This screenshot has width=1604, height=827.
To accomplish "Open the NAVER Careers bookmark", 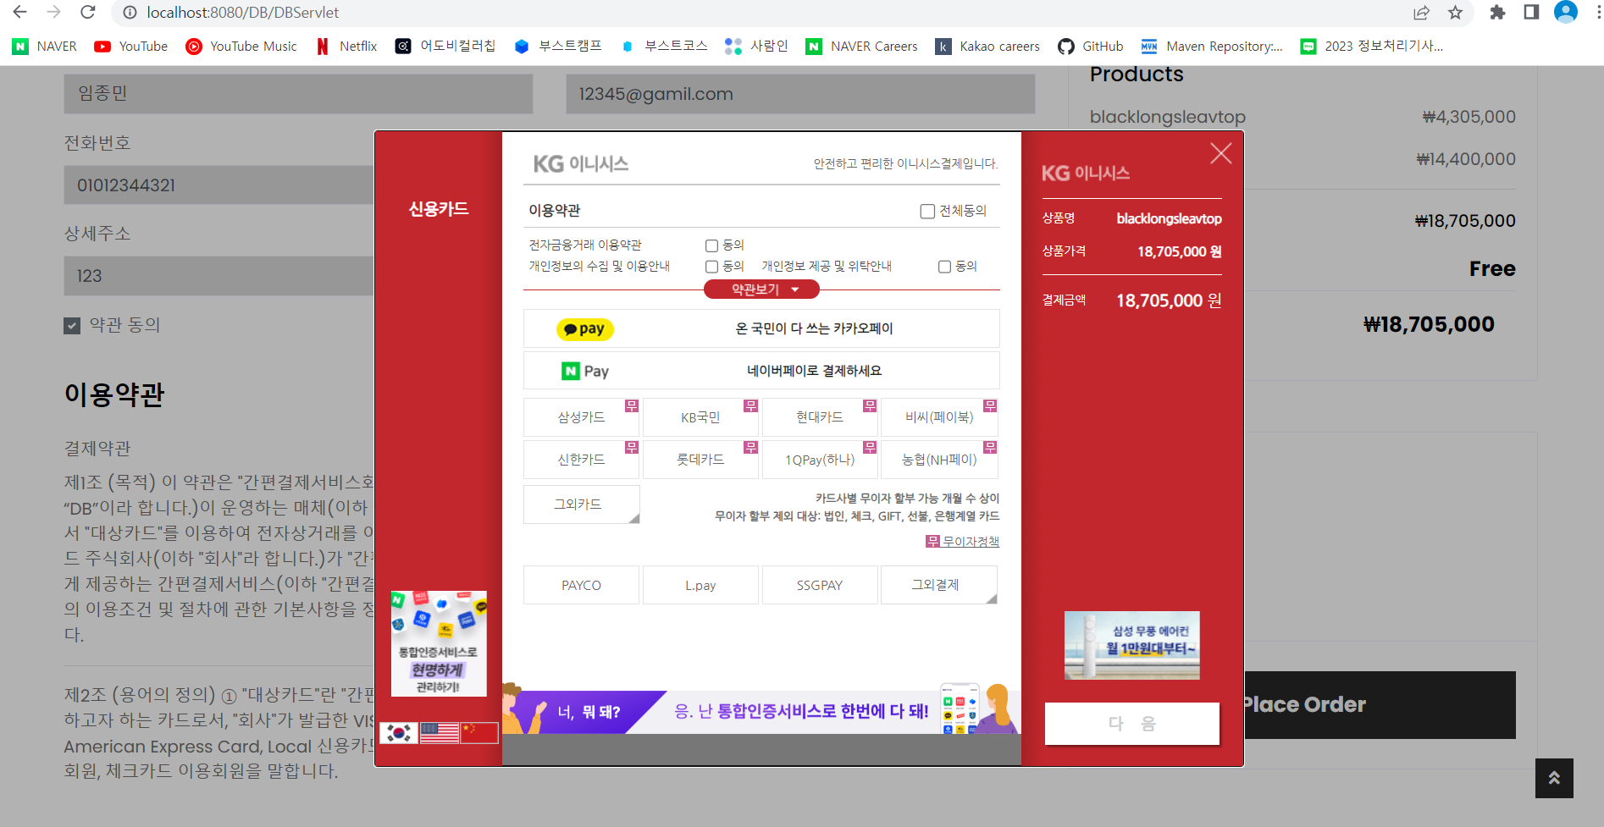I will (x=862, y=47).
